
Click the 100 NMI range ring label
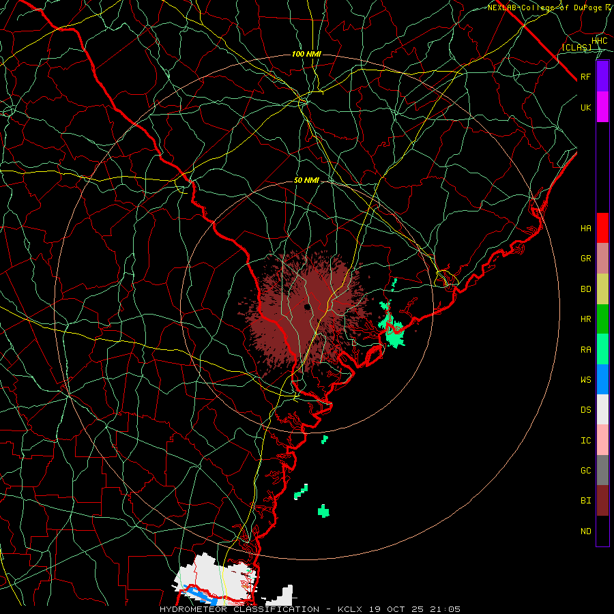click(x=306, y=54)
